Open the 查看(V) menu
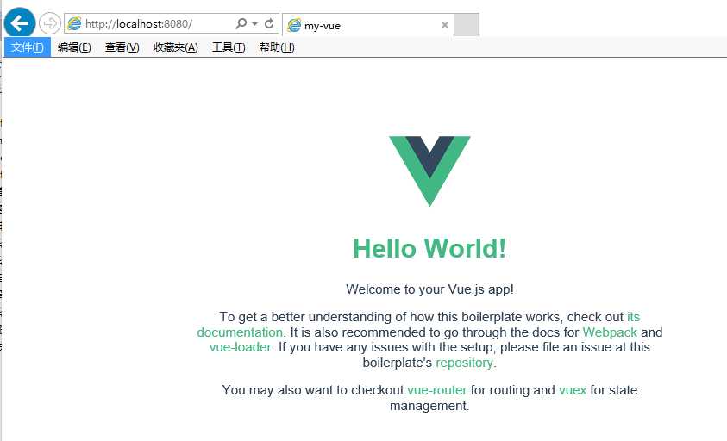 point(122,47)
